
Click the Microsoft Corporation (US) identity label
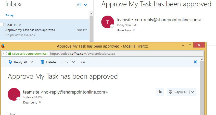(x=30, y=54)
